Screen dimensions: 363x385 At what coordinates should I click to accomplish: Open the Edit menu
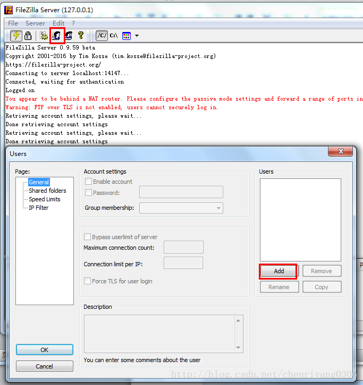58,23
